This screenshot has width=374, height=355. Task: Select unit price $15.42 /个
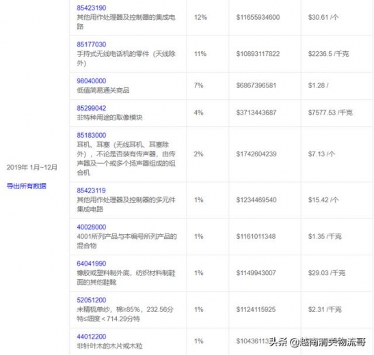323,200
